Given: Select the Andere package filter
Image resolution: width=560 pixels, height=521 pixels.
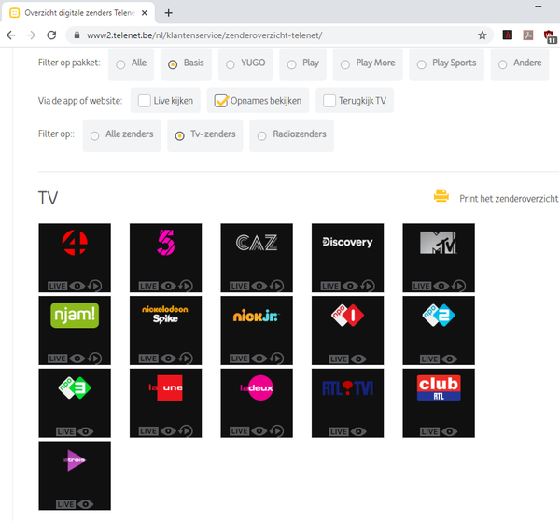Looking at the screenshot, I should tap(520, 64).
